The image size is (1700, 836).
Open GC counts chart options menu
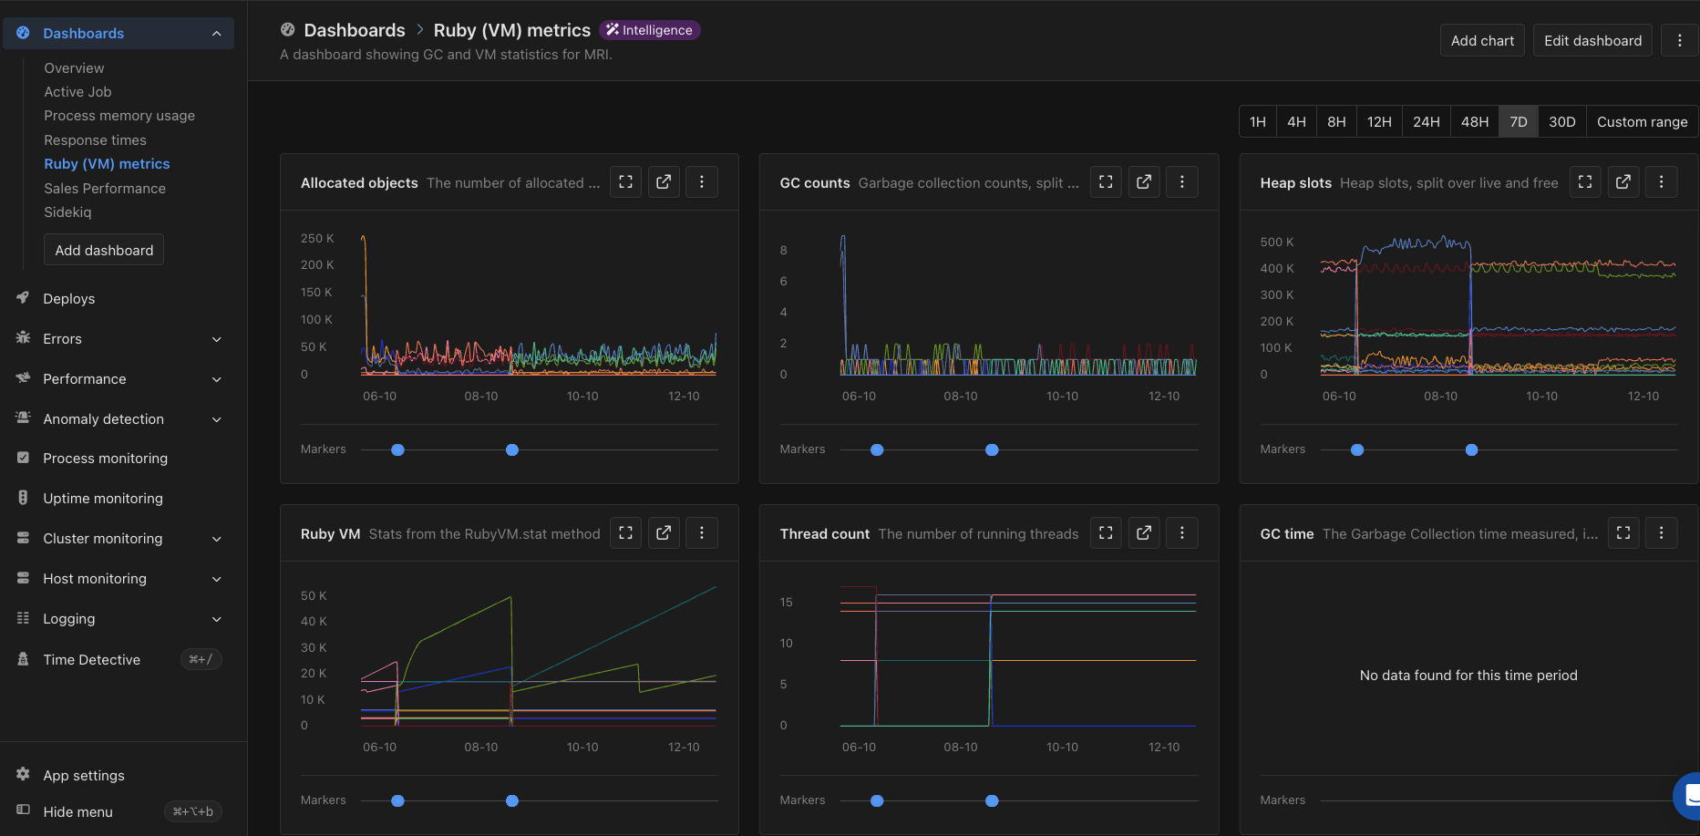pos(1182,182)
